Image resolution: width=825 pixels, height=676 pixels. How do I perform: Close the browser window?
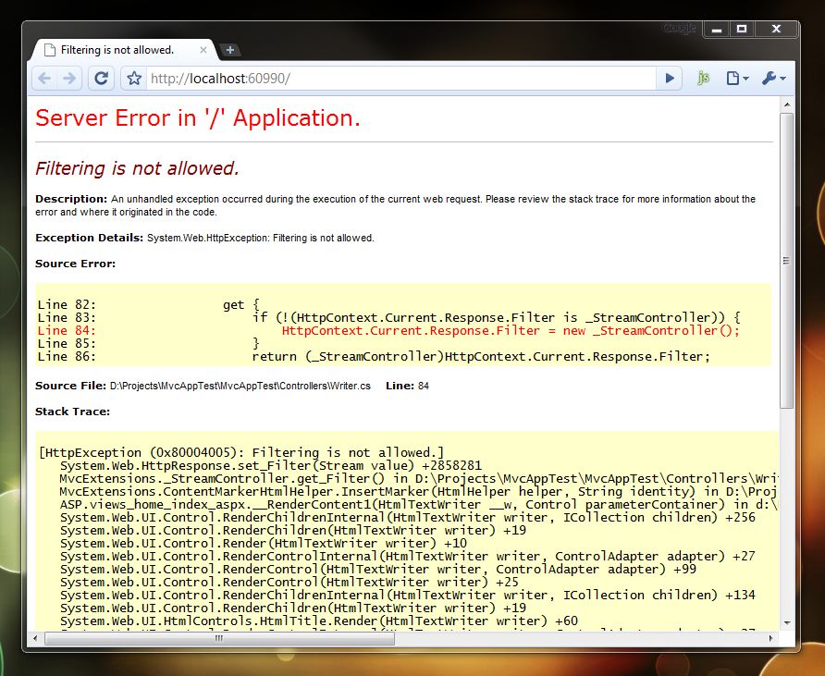point(776,30)
